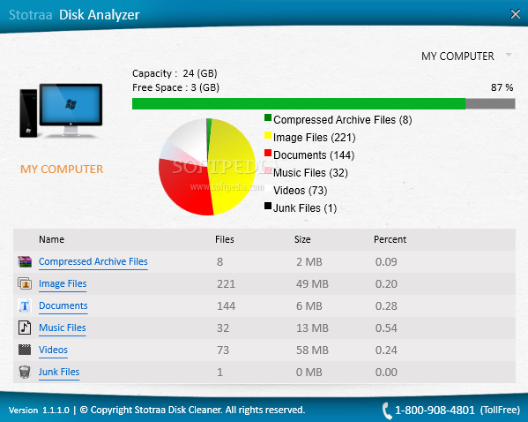Click the Files column header
Screen dimensions: 528x422
[225, 239]
